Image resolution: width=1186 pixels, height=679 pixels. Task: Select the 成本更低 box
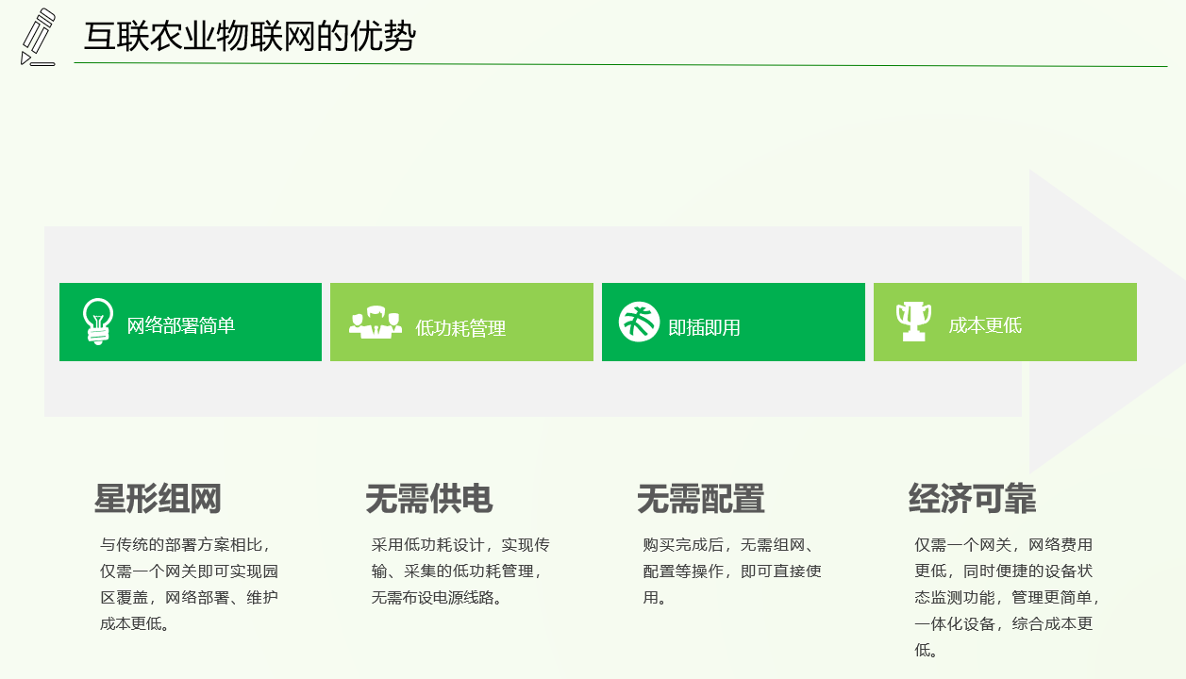point(1005,322)
